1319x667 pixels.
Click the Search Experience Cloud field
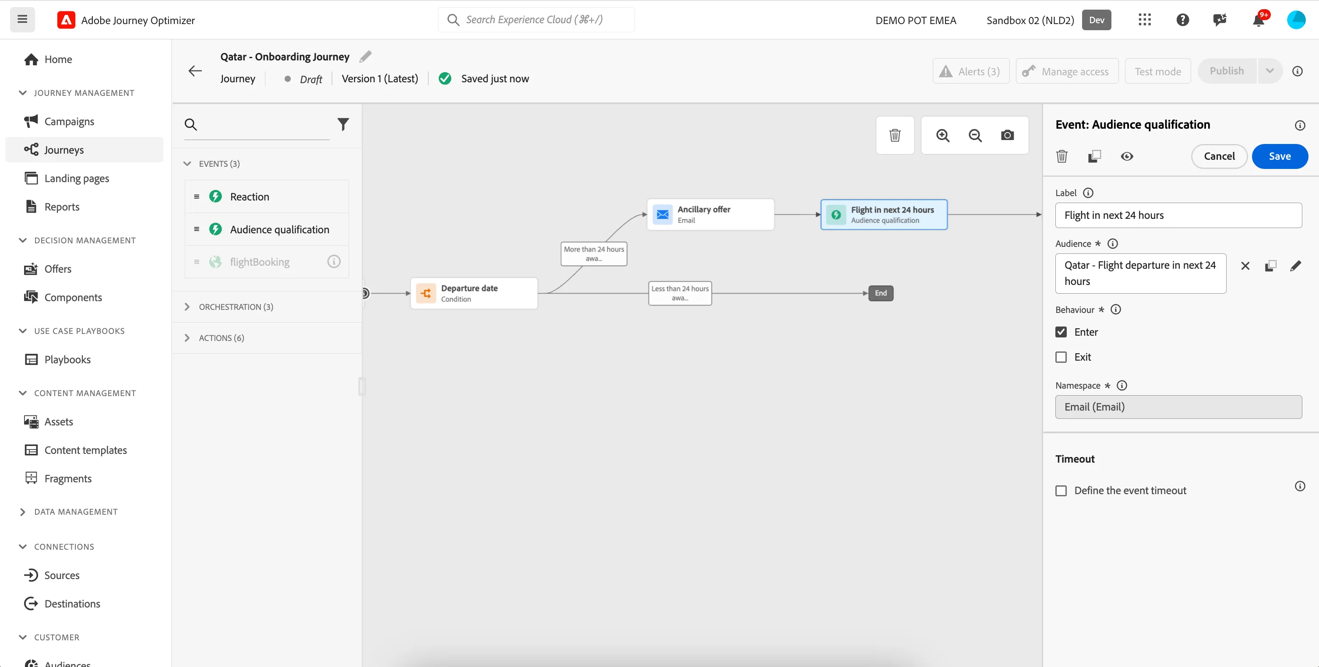[536, 19]
